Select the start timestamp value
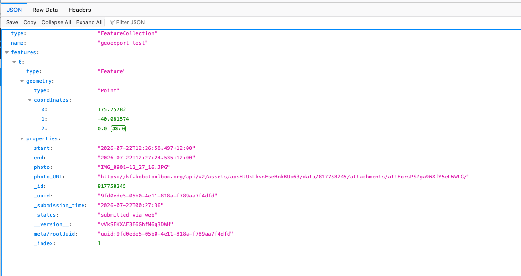 (146, 148)
